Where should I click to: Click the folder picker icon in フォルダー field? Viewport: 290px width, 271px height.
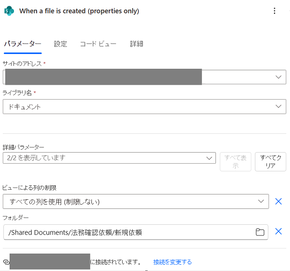click(x=260, y=232)
